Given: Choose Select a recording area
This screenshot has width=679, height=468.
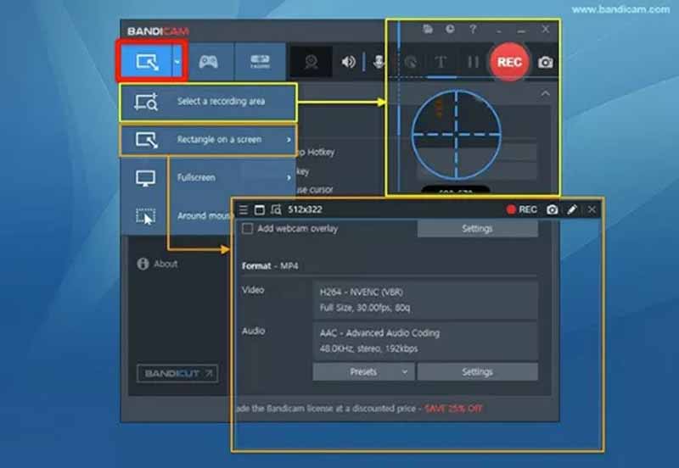Looking at the screenshot, I should tap(208, 102).
